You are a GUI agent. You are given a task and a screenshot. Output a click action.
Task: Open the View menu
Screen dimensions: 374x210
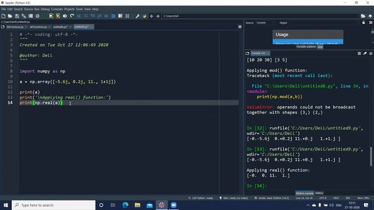(x=88, y=9)
